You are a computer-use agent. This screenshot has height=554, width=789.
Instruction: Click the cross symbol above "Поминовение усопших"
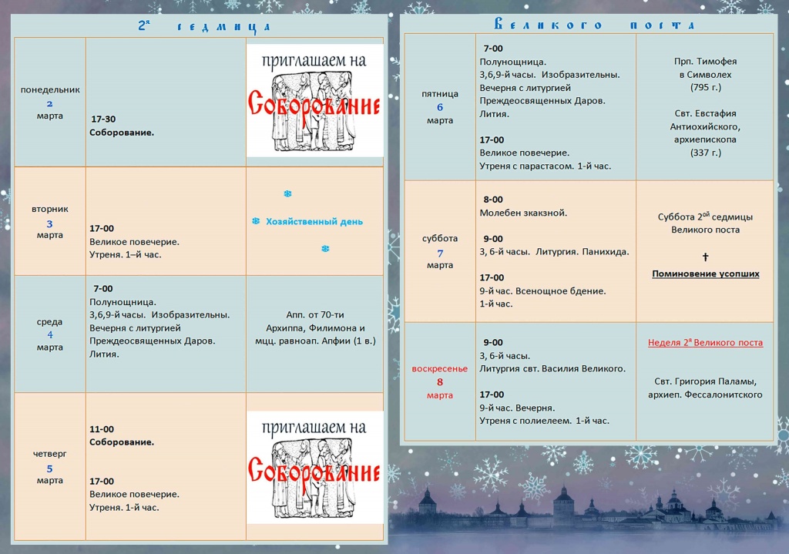(705, 257)
